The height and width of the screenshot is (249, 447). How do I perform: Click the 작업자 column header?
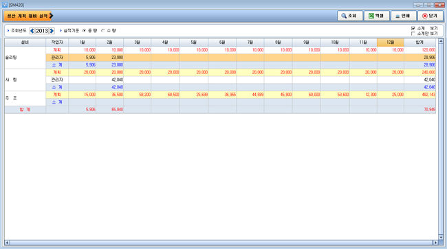click(x=57, y=43)
